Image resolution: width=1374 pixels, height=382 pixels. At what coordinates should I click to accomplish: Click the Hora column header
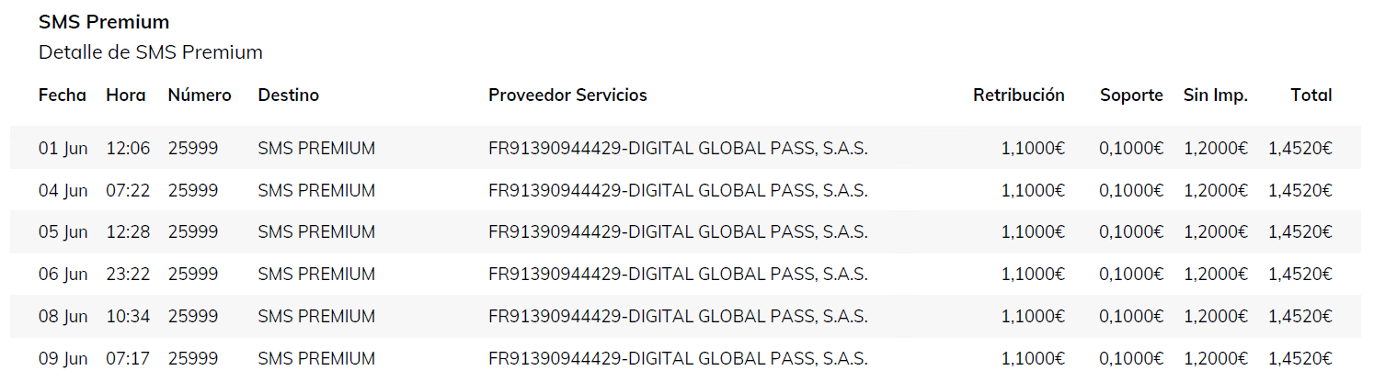126,95
